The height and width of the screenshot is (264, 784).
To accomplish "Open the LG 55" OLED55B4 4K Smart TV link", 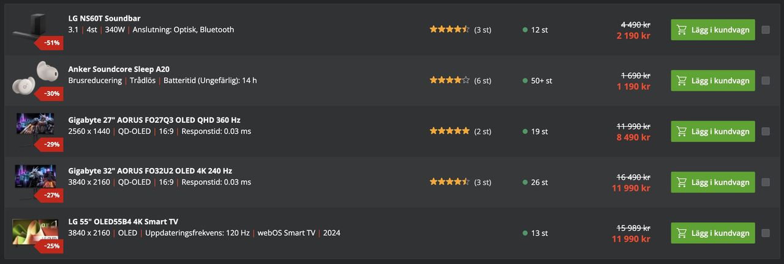I will (x=123, y=221).
